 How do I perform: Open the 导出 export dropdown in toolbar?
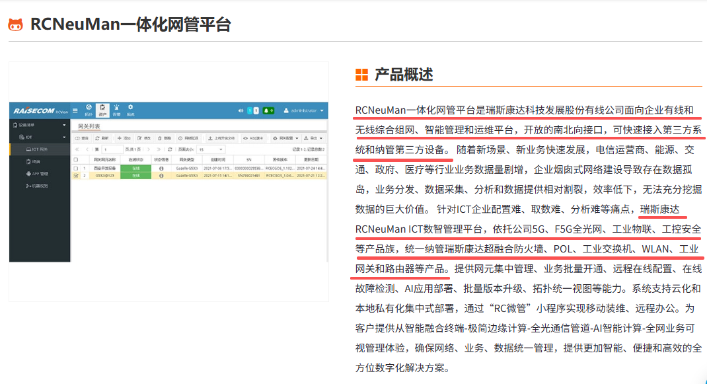pos(313,138)
